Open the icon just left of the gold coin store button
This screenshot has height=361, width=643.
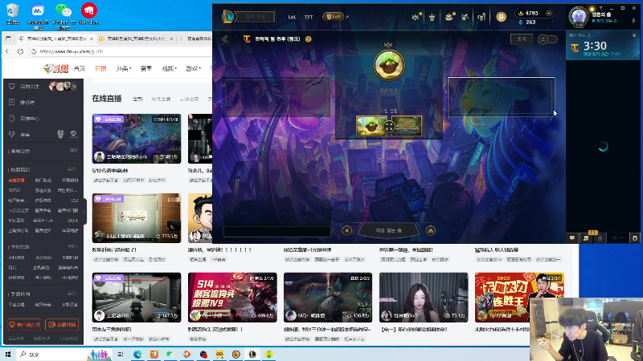(x=481, y=17)
